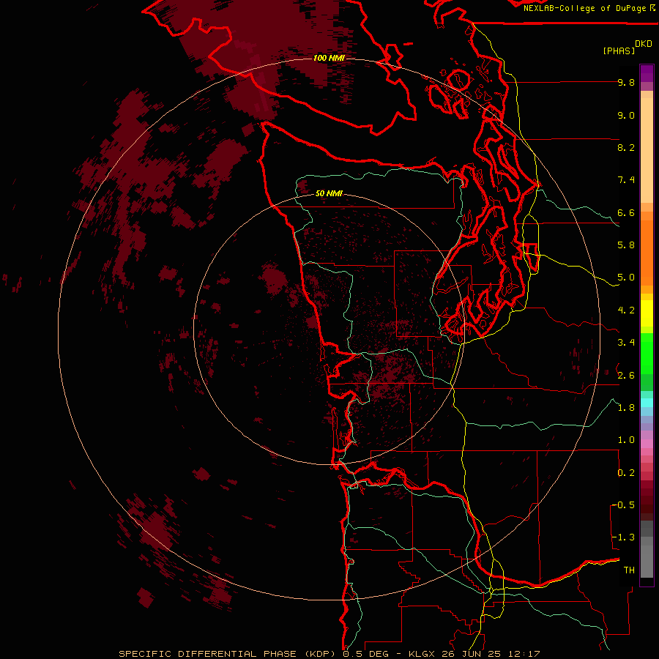Click the 7.4 legend value
This screenshot has height=659, width=659.
[x=626, y=180]
